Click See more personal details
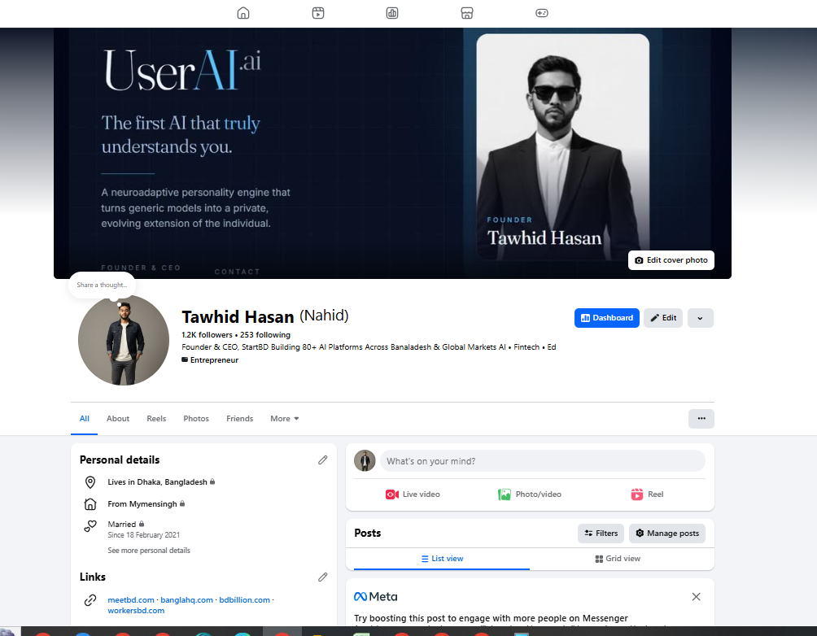Screen dimensions: 817x636 point(149,550)
